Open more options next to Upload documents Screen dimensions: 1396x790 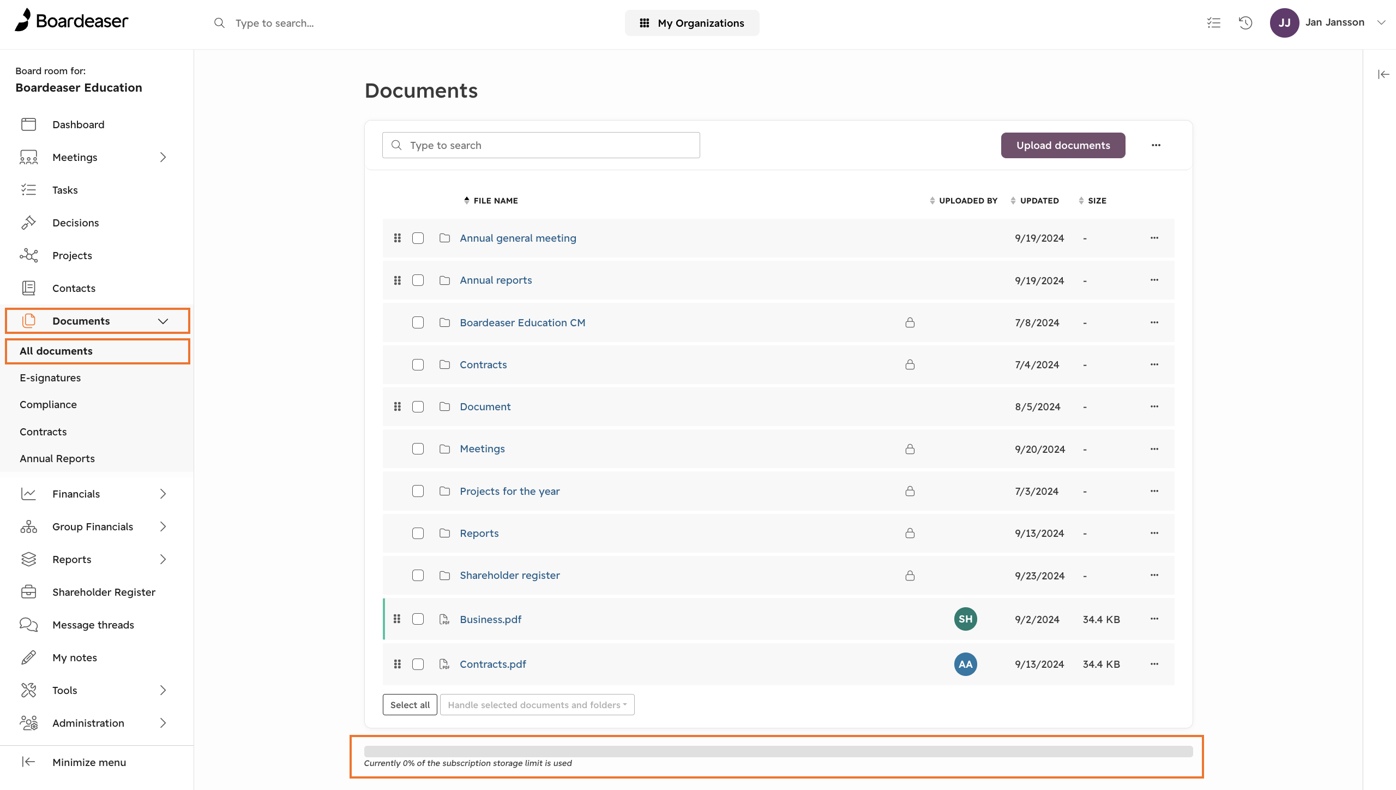1156,145
